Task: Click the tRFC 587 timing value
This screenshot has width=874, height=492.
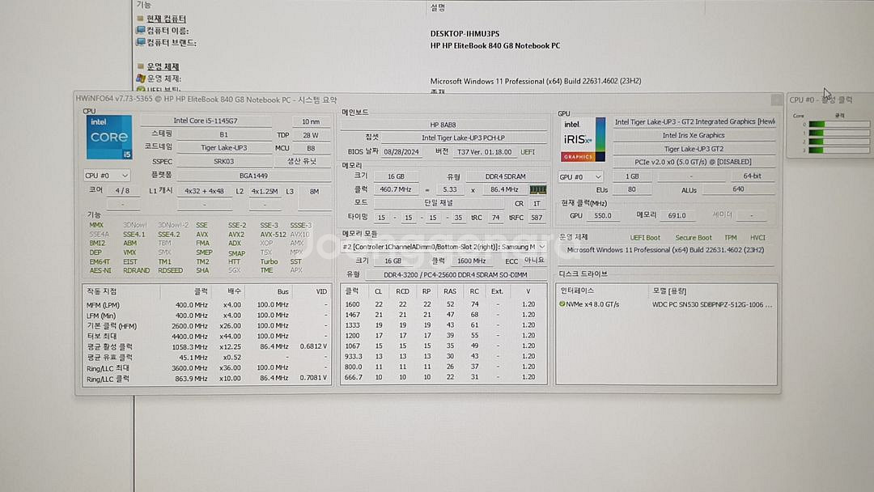Action: pyautogui.click(x=537, y=218)
